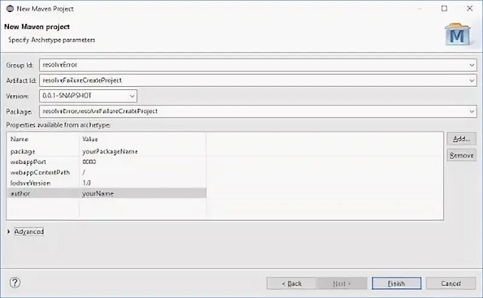Open the Artifact Id dropdown arrow
The width and height of the screenshot is (483, 298).
click(472, 80)
